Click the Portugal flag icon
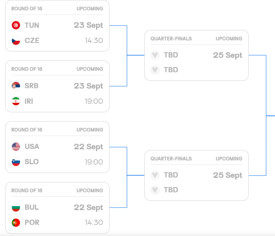The height and width of the screenshot is (236, 275). point(16,223)
